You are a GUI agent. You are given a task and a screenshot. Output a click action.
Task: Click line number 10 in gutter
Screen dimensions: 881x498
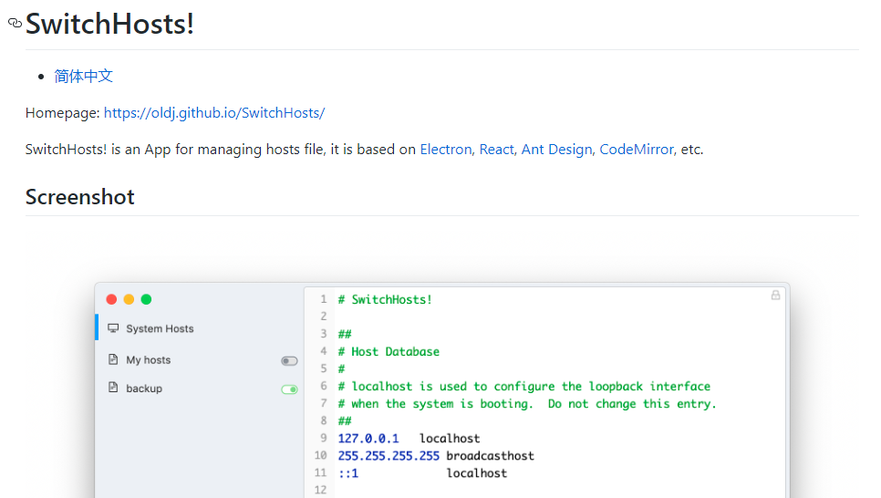coord(320,455)
